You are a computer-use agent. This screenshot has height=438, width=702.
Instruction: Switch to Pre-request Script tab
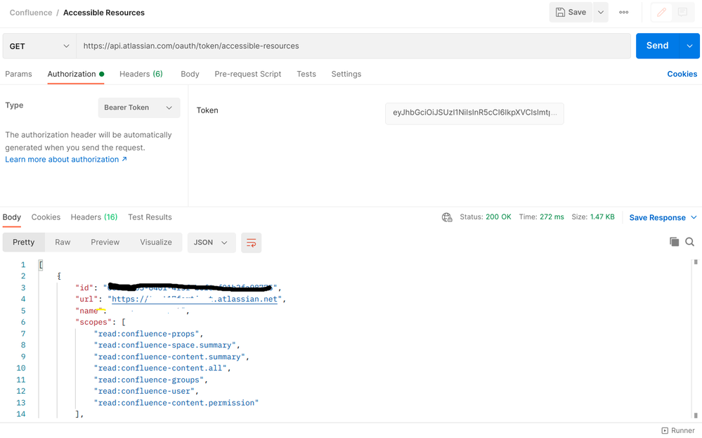[x=247, y=74]
